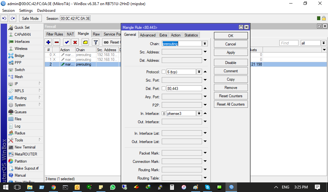Switch to Extra tab
328x192 pixels.
[163, 35]
